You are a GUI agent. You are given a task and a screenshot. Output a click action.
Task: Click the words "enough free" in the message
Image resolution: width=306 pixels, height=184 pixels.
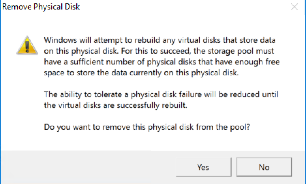pos(260,62)
